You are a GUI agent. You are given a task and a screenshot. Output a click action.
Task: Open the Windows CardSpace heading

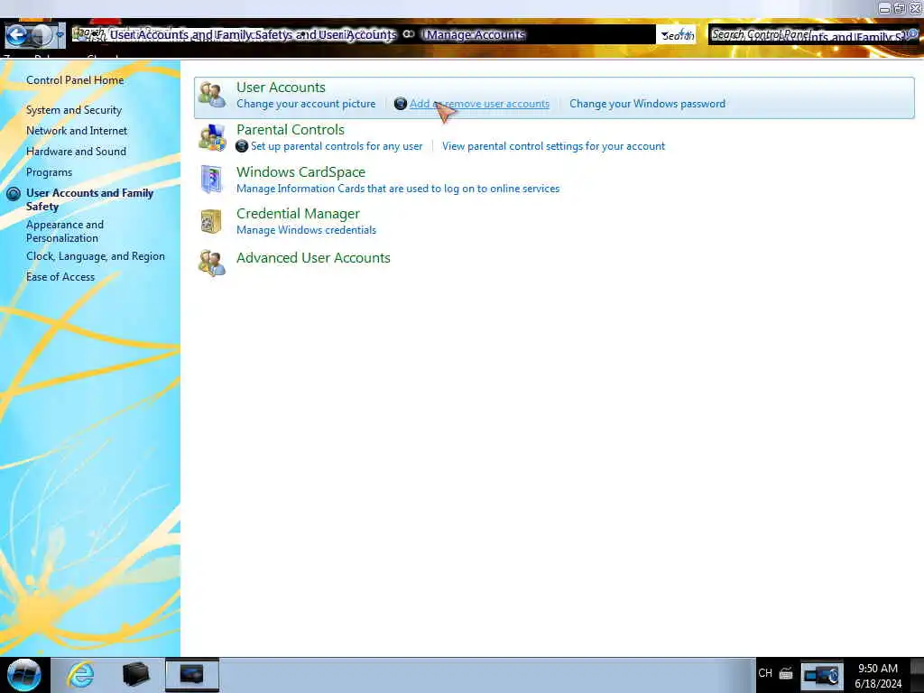click(x=300, y=172)
